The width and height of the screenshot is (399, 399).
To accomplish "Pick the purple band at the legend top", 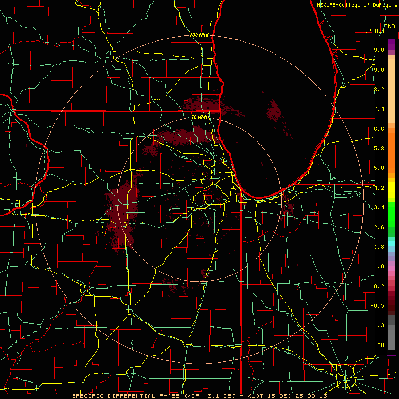I will tap(391, 44).
